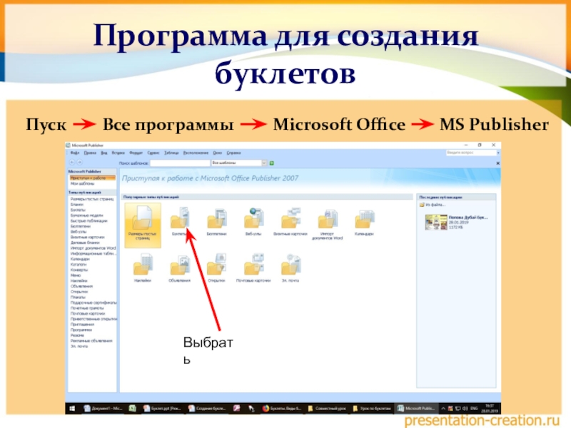This screenshot has width=571, height=428.
Task: Open the Файл menu
Action: [75, 153]
